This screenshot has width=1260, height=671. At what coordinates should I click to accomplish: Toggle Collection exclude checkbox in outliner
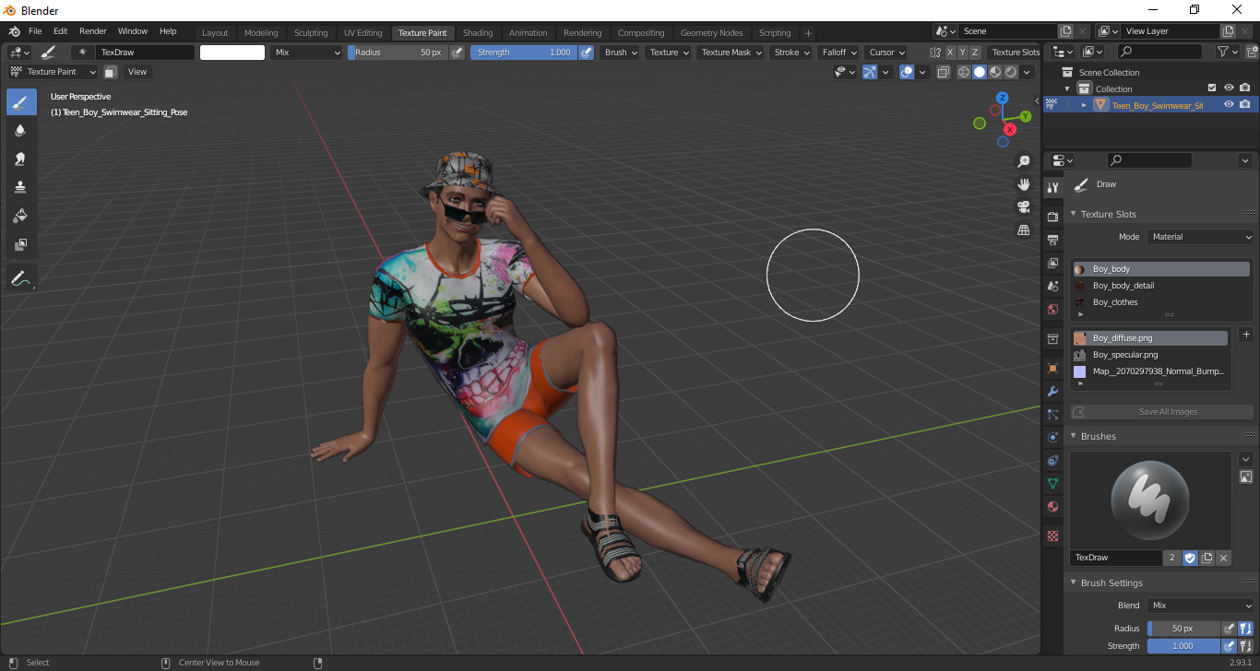click(1212, 88)
